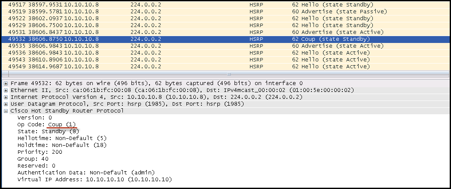Select Holdtime: Non-Default (18) field
Screen dimensions: 451x189
(x=62, y=145)
